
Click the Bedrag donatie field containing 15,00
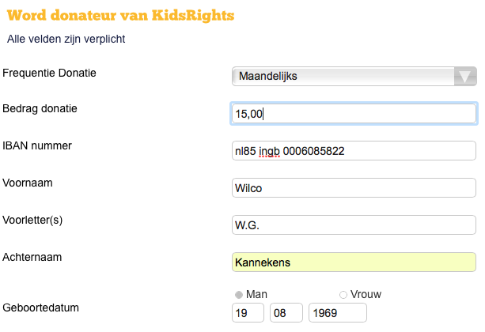[x=354, y=114]
